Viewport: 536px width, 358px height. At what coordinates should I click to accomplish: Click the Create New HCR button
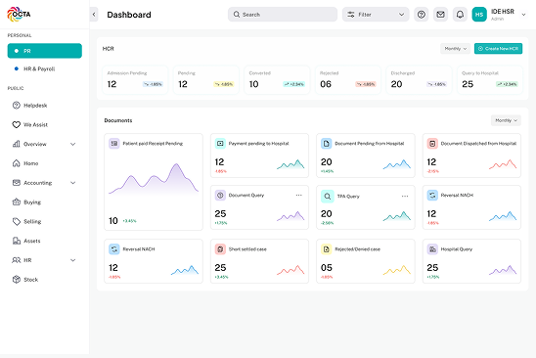click(x=498, y=49)
